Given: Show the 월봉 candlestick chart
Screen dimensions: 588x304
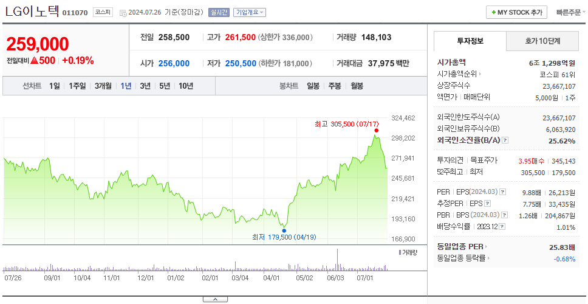Looking at the screenshot, I should click(x=357, y=86).
